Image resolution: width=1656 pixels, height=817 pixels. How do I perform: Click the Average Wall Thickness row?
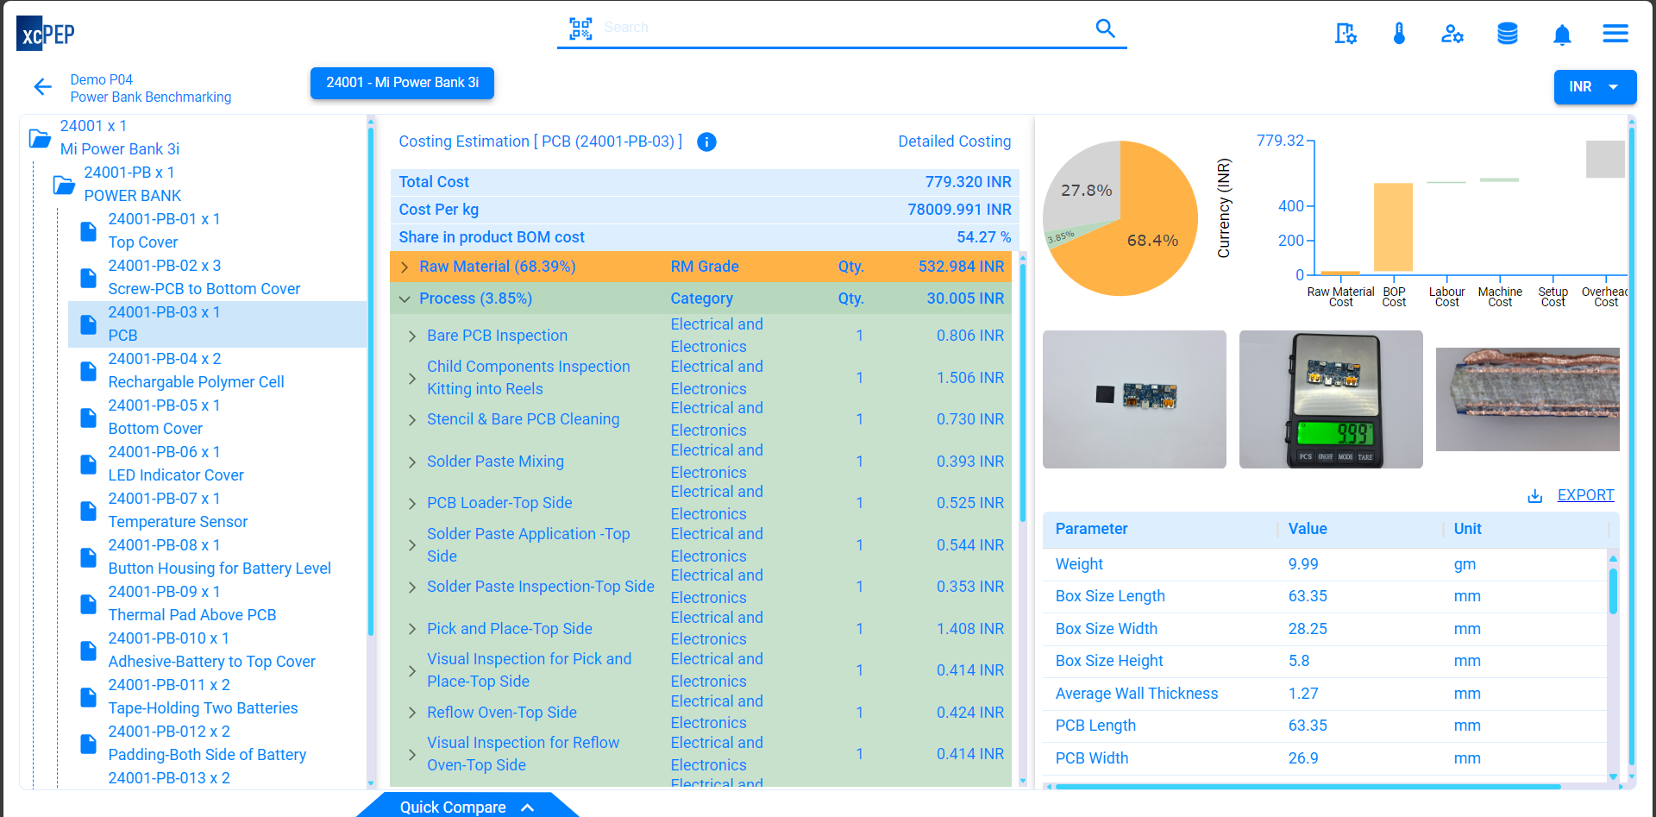click(x=1325, y=694)
